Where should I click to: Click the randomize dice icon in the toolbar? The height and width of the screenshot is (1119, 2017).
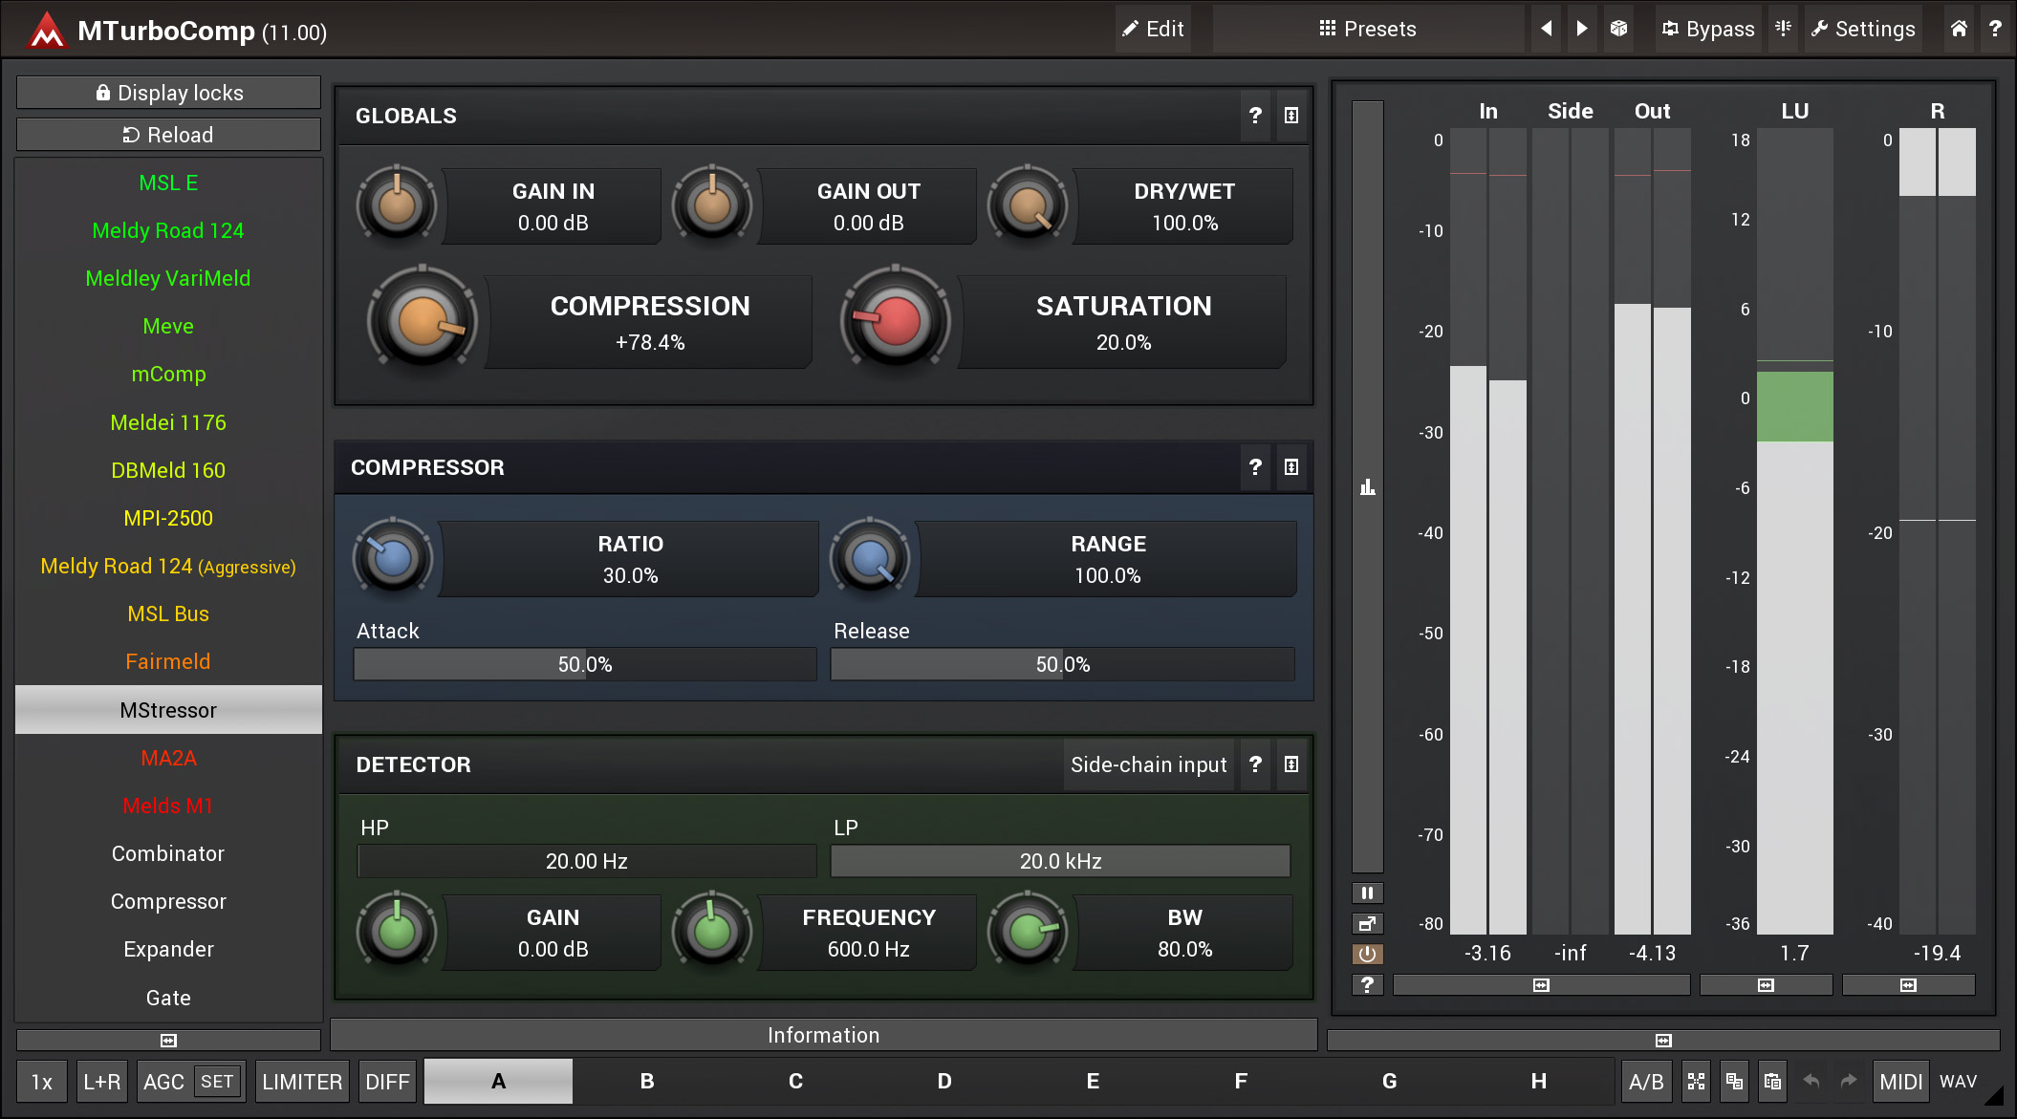[x=1619, y=29]
